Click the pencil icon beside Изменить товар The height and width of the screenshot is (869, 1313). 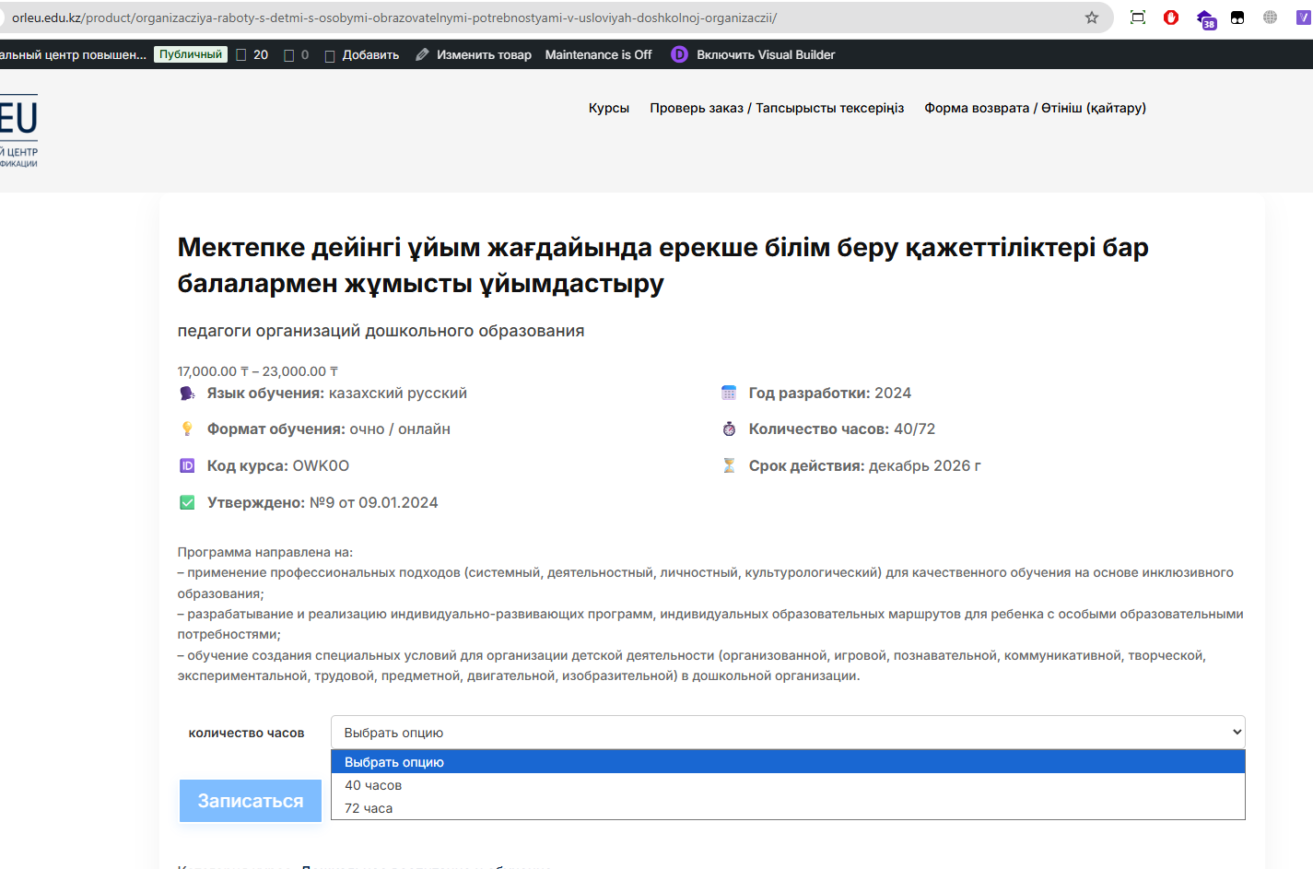pos(422,54)
